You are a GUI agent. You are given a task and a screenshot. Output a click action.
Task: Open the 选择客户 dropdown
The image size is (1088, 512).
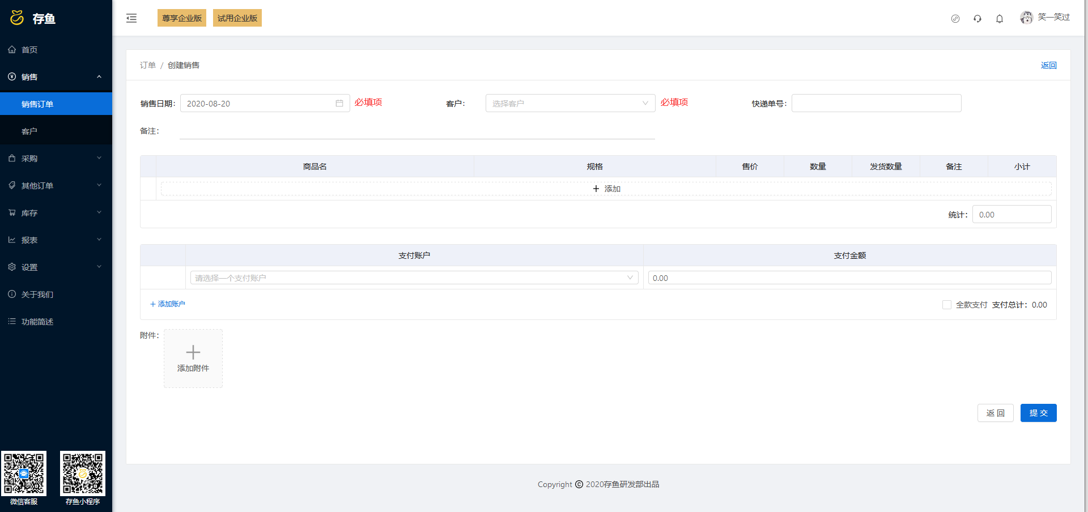(570, 104)
